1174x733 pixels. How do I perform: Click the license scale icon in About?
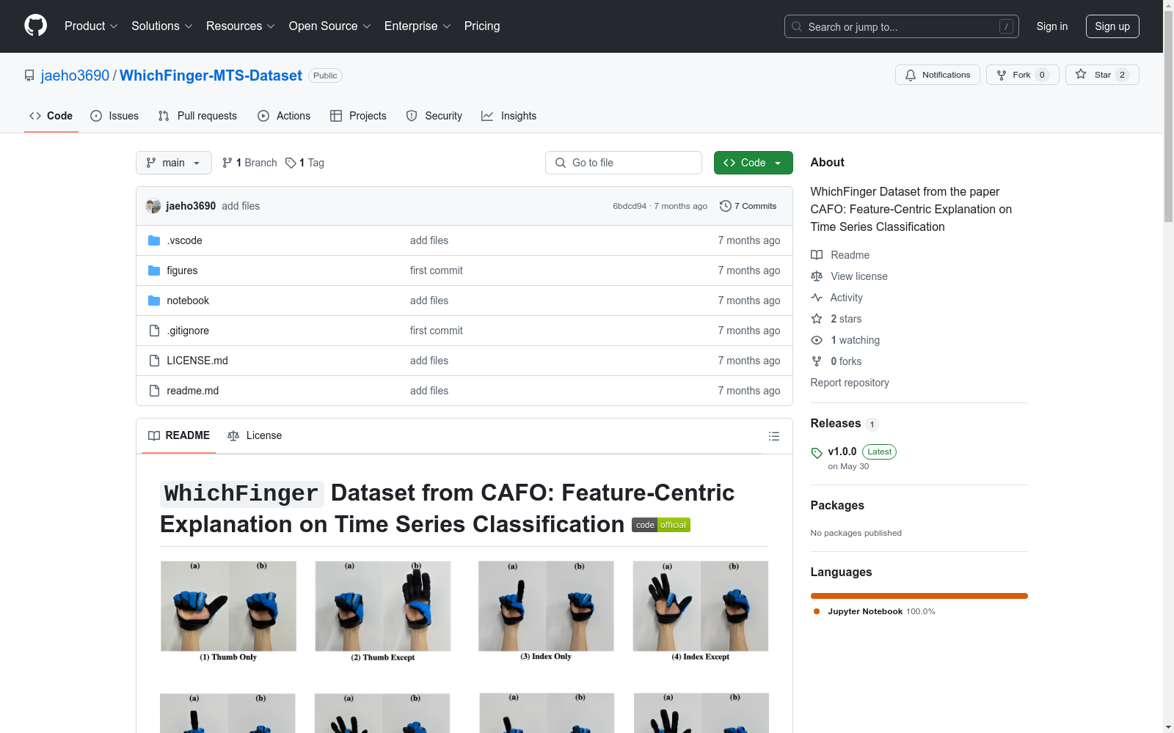pyautogui.click(x=817, y=276)
